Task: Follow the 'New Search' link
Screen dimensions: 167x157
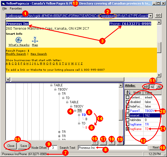Action: pyautogui.click(x=39, y=54)
